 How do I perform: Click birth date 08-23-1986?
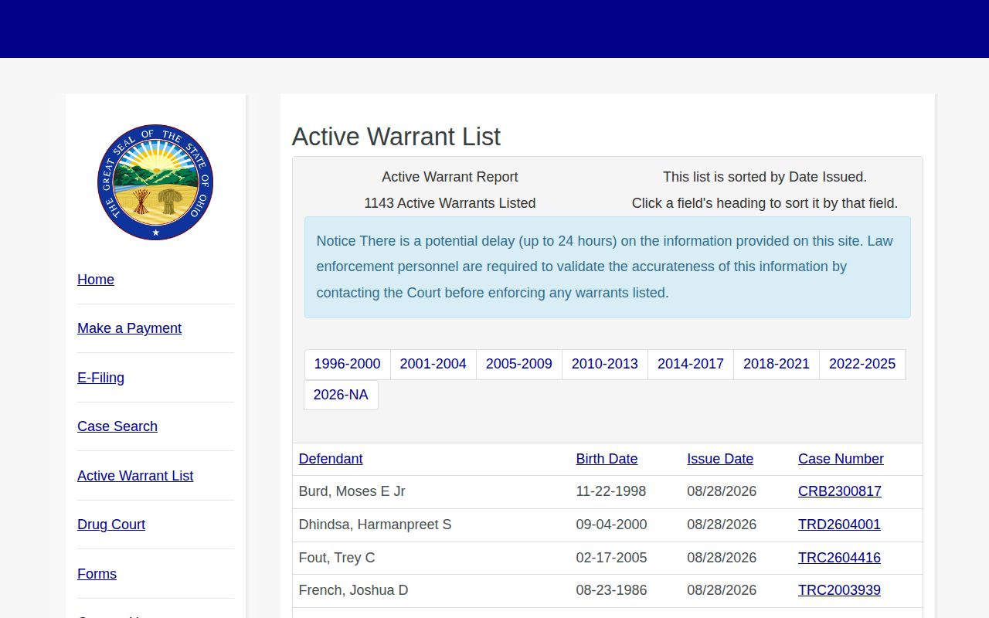pos(611,590)
